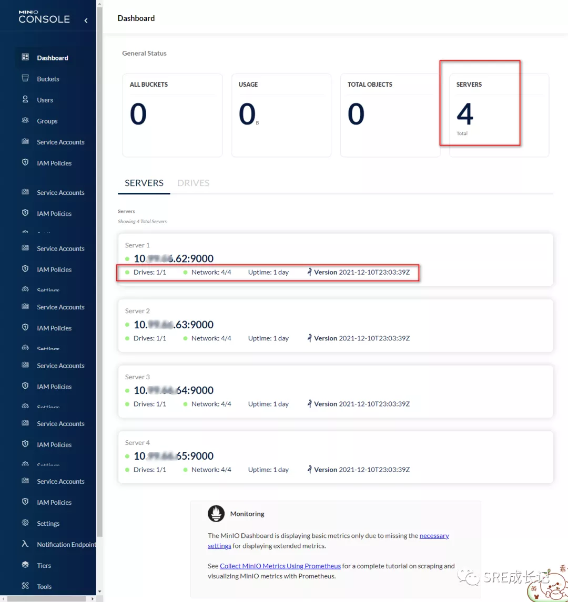The width and height of the screenshot is (568, 602).
Task: Click the Buckets icon in sidebar
Action: pos(25,78)
